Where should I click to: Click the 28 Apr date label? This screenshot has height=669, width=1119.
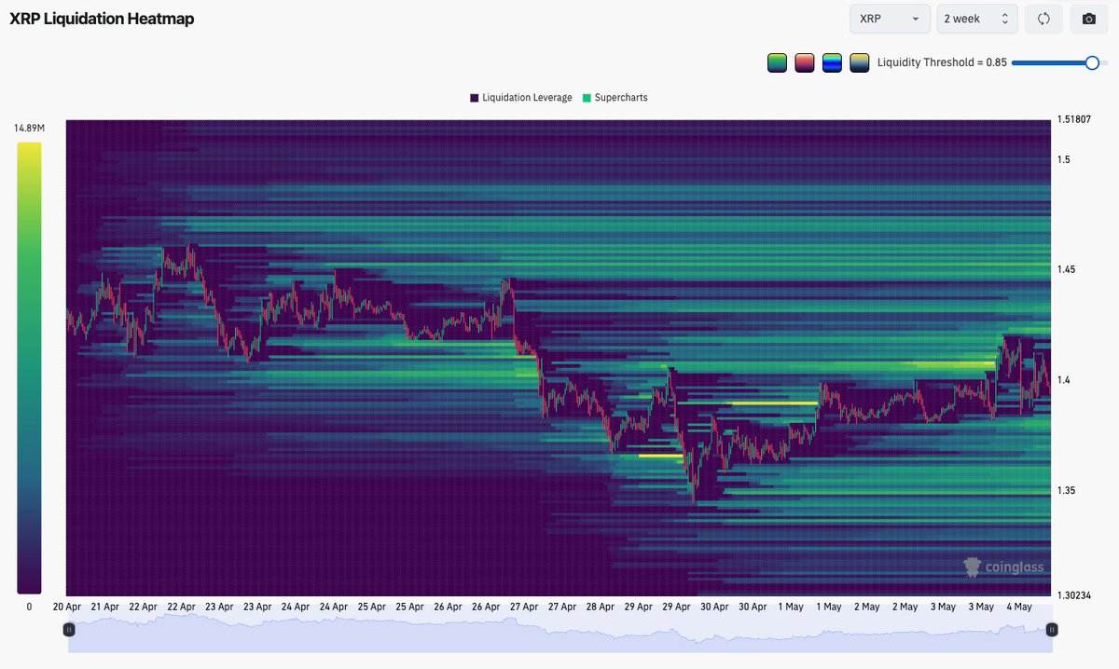(x=600, y=607)
